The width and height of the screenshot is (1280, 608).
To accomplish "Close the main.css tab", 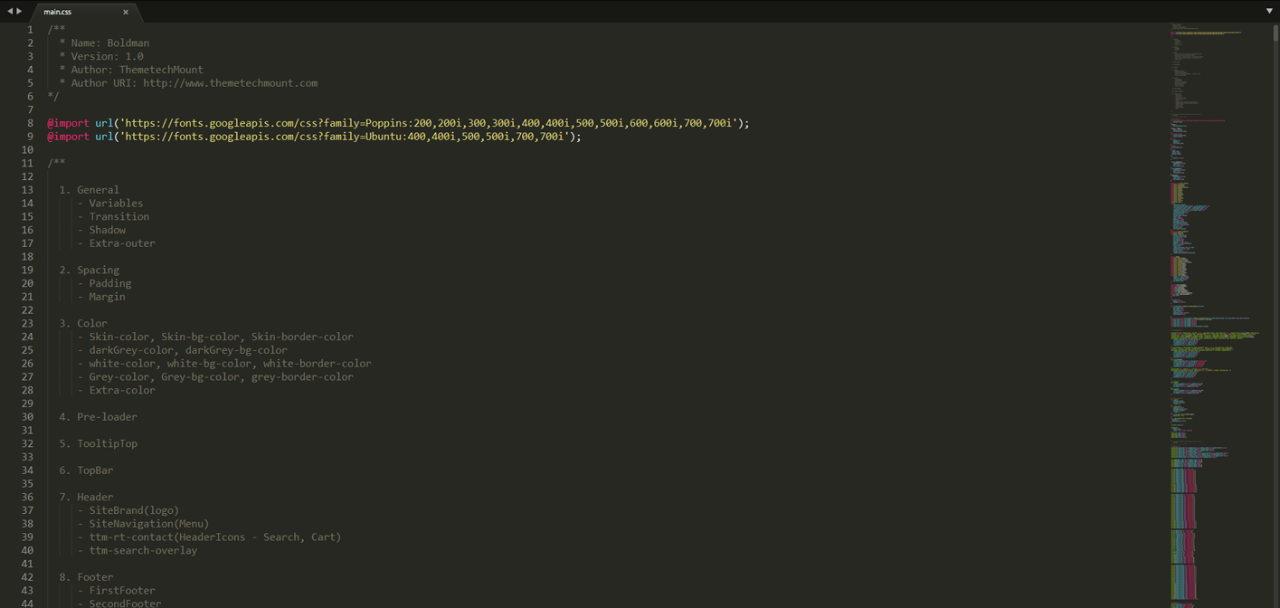I will [126, 12].
